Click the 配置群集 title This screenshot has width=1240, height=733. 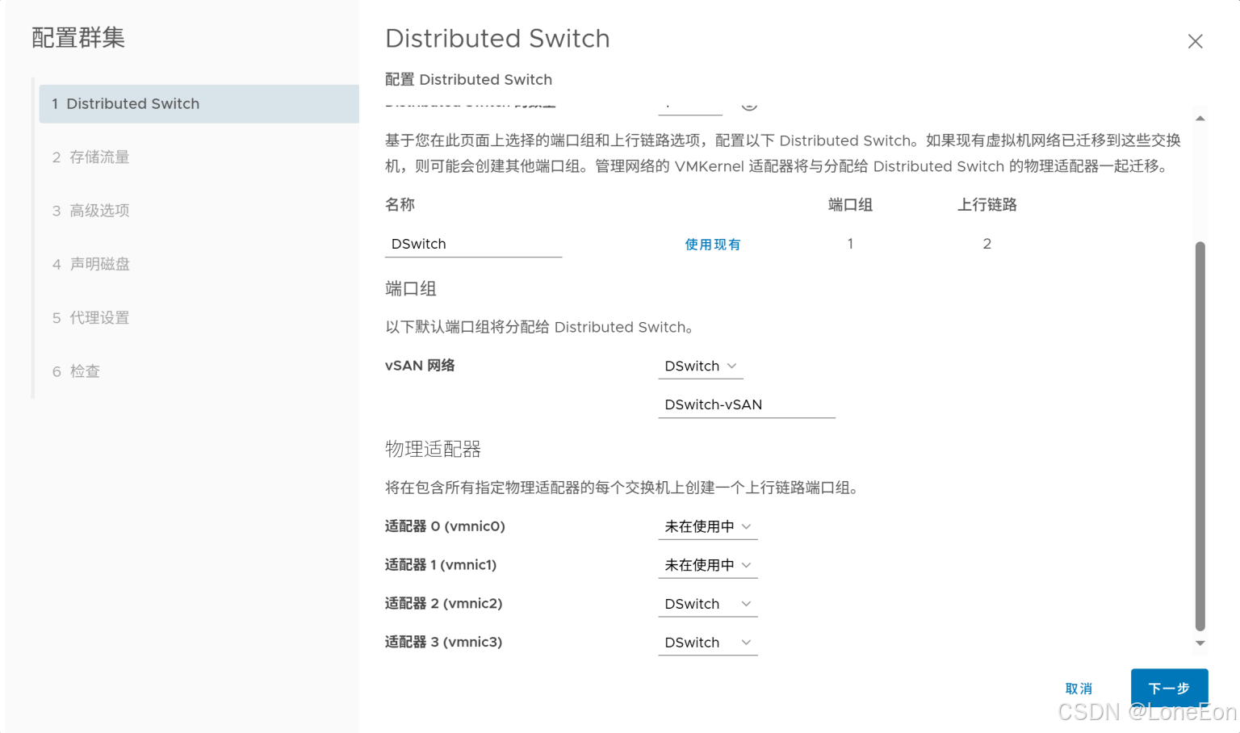click(78, 38)
